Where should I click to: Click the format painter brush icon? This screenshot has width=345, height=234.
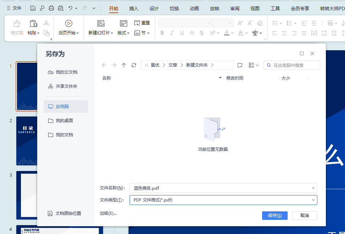(17, 23)
